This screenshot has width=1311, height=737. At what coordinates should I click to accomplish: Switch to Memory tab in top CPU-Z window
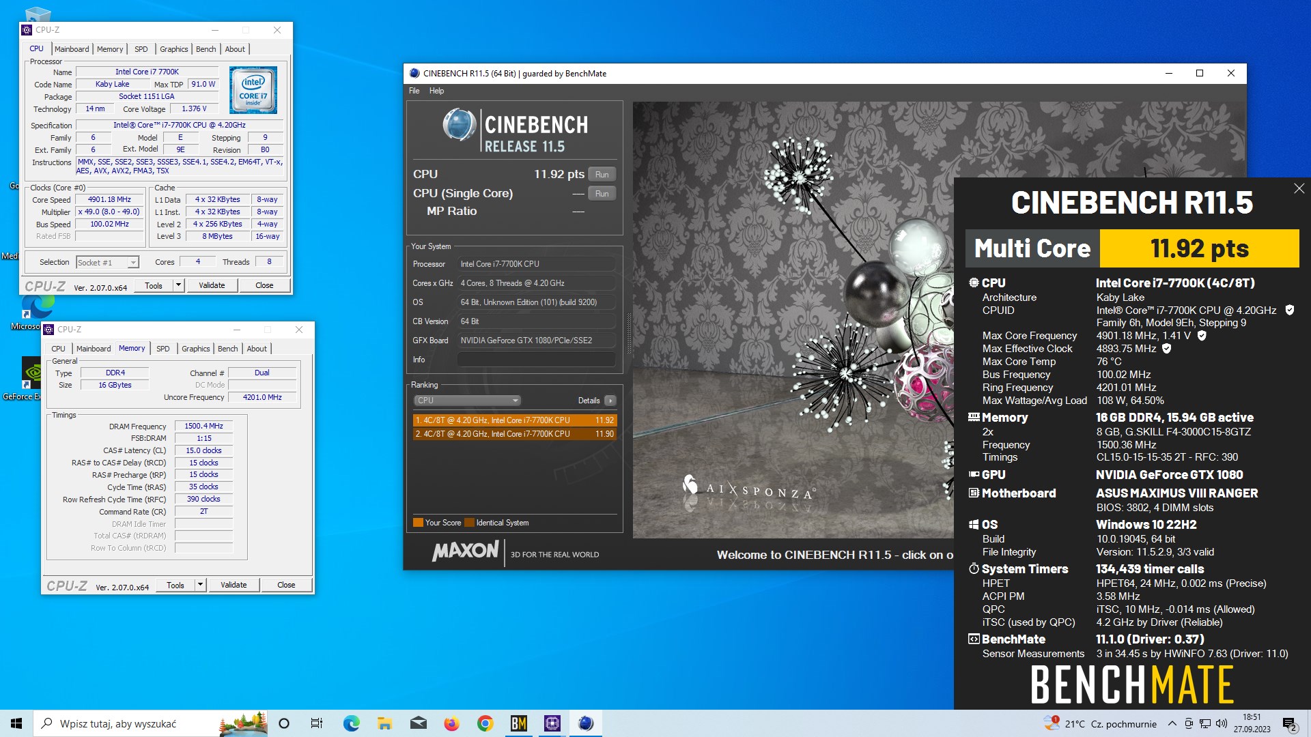tap(110, 49)
